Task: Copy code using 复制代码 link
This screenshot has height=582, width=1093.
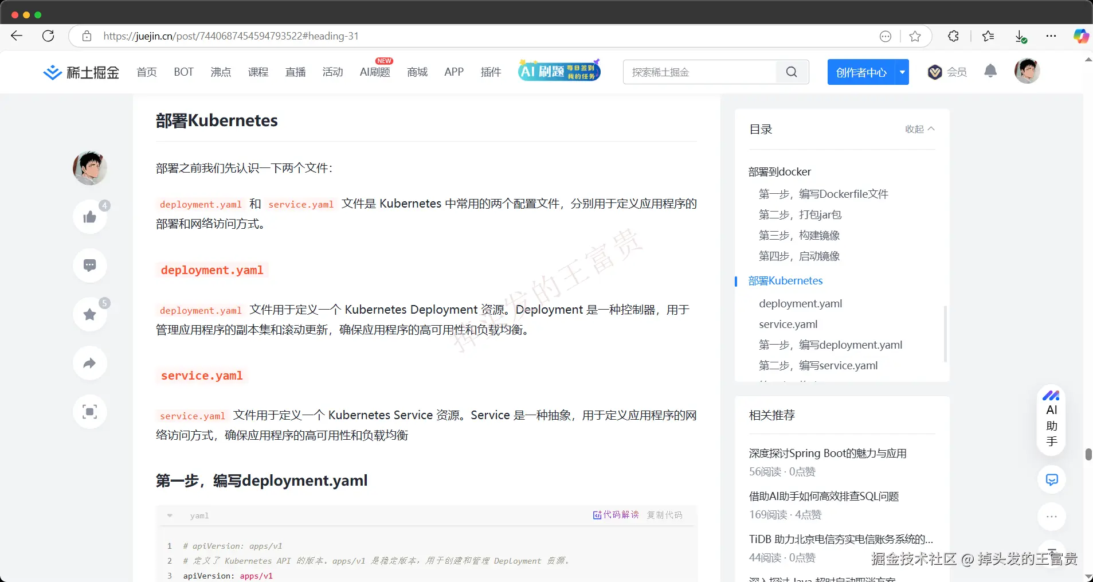Action: [664, 515]
